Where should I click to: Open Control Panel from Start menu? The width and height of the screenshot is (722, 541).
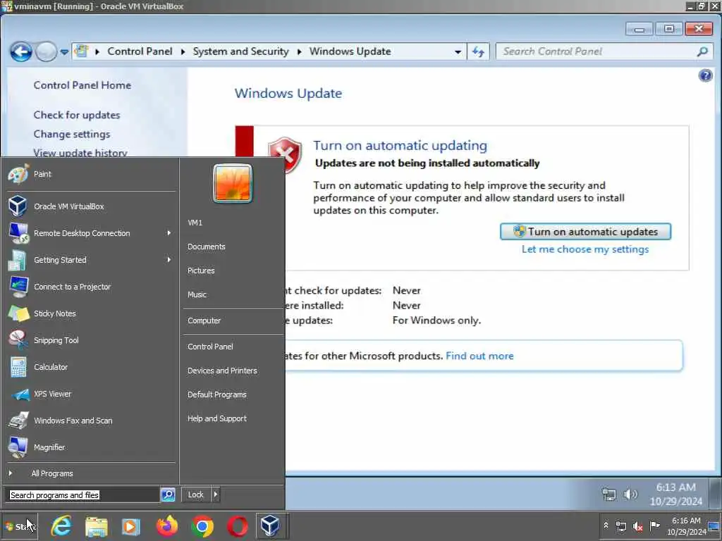point(210,347)
